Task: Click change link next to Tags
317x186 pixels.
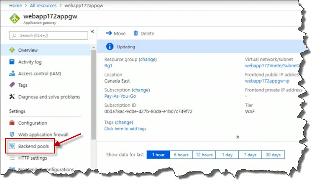Action: pos(124,122)
